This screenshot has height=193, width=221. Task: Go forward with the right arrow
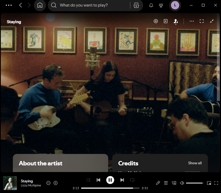(x=29, y=5)
